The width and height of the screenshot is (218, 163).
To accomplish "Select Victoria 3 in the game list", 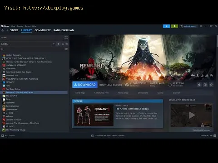I will (x=10, y=126).
